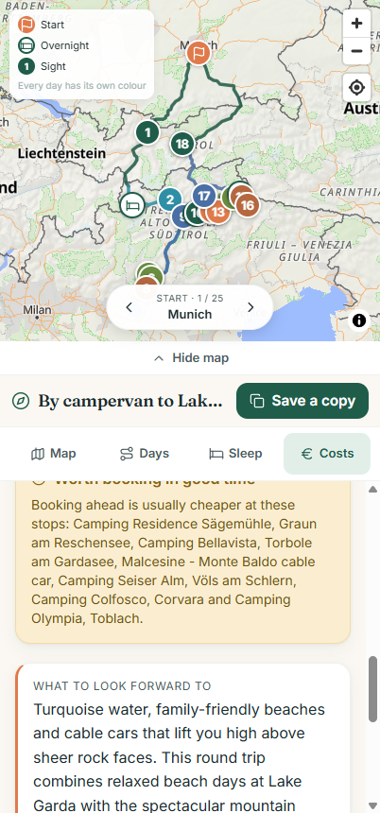Select the Munich start flag marker

coord(199,53)
